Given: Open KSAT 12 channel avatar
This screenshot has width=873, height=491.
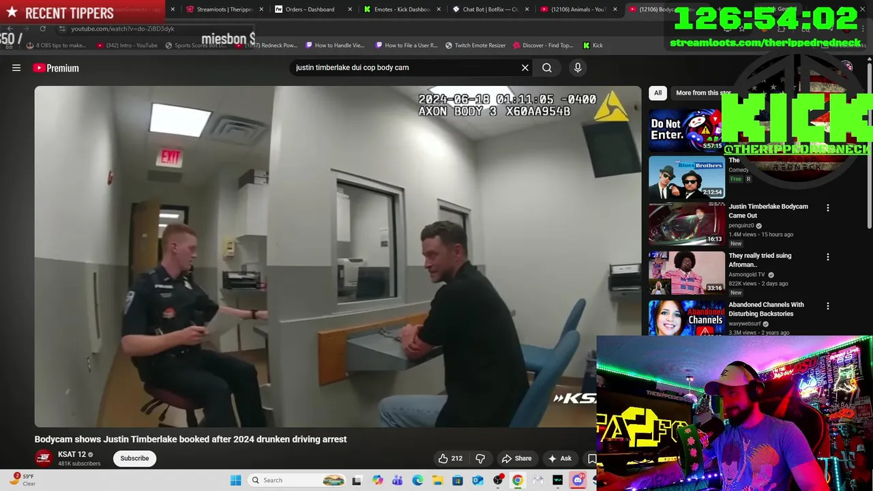Looking at the screenshot, I should [x=44, y=458].
